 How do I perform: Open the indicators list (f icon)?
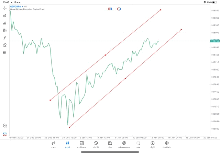point(5,38)
